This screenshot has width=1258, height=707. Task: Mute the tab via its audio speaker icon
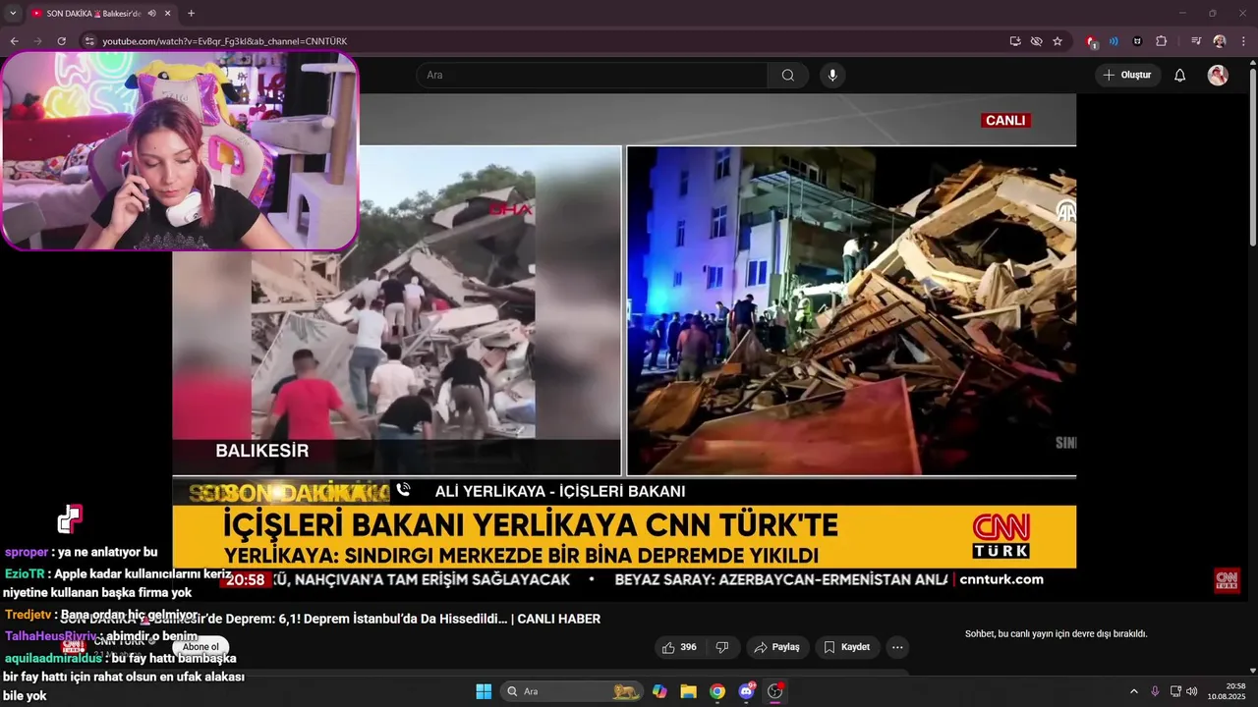tap(152, 13)
